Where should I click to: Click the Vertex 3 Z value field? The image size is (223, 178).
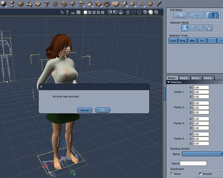click(x=201, y=128)
